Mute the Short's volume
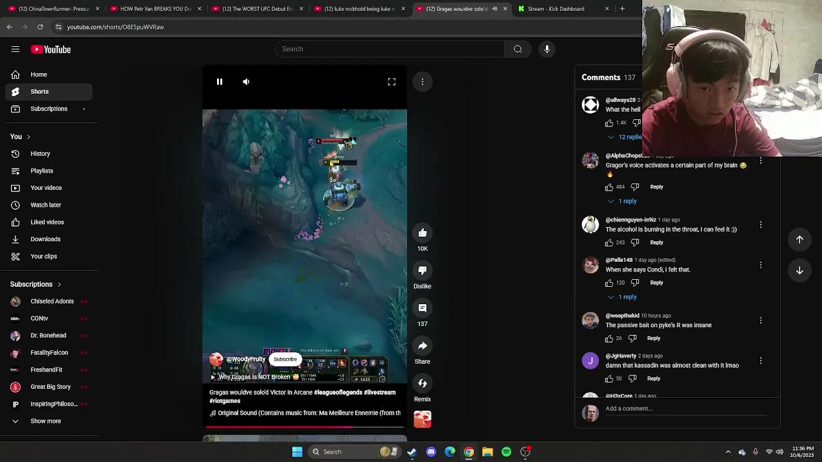 coord(246,81)
